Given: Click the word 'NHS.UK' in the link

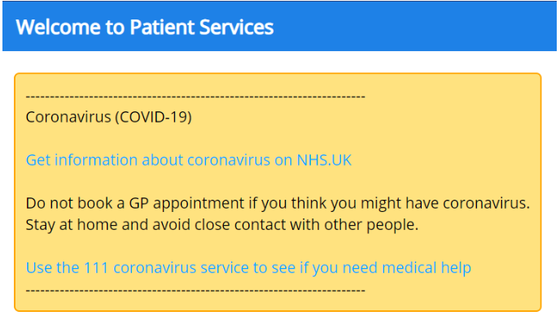Looking at the screenshot, I should click(324, 160).
